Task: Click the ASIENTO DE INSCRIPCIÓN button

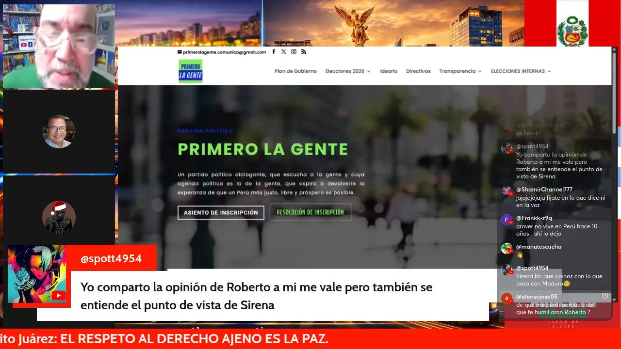Action: pyautogui.click(x=221, y=212)
